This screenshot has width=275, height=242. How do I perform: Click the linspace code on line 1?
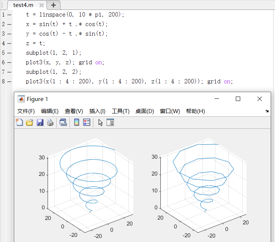(75, 15)
